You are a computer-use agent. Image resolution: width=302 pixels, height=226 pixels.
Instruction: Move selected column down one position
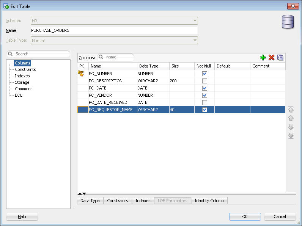pos(291,127)
